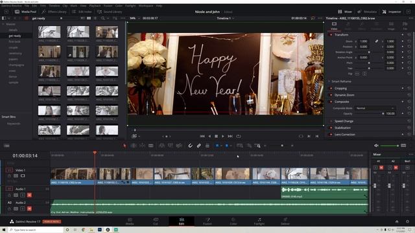Expand the Speed Change section
The height and width of the screenshot is (233, 415).
pyautogui.click(x=344, y=121)
